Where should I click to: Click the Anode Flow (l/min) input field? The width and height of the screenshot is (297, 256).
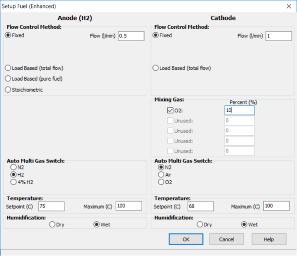click(x=131, y=36)
